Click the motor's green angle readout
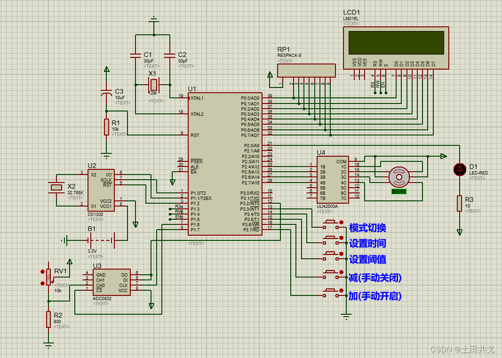This screenshot has height=358, width=502. [399, 191]
